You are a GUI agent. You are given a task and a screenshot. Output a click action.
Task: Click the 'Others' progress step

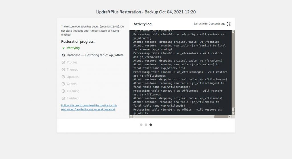click(72, 84)
